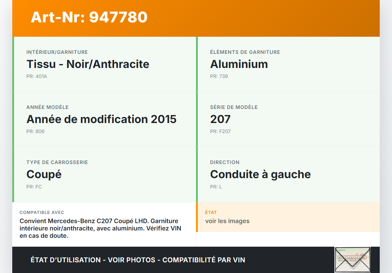Click the PR: 739 code
Screen dimensions: 392x273
pos(219,76)
